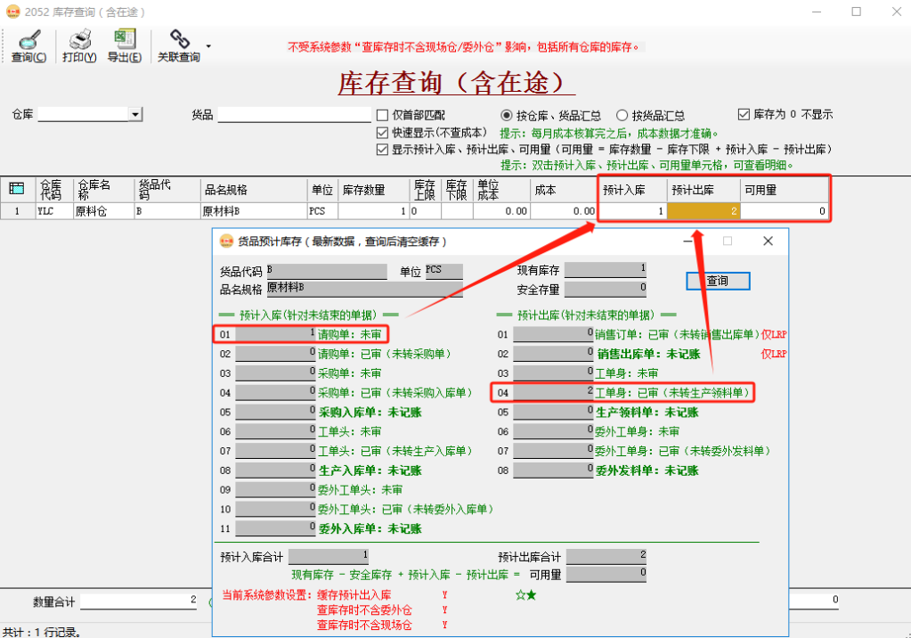
Task: Click the 打印 printer icon
Action: (78, 39)
